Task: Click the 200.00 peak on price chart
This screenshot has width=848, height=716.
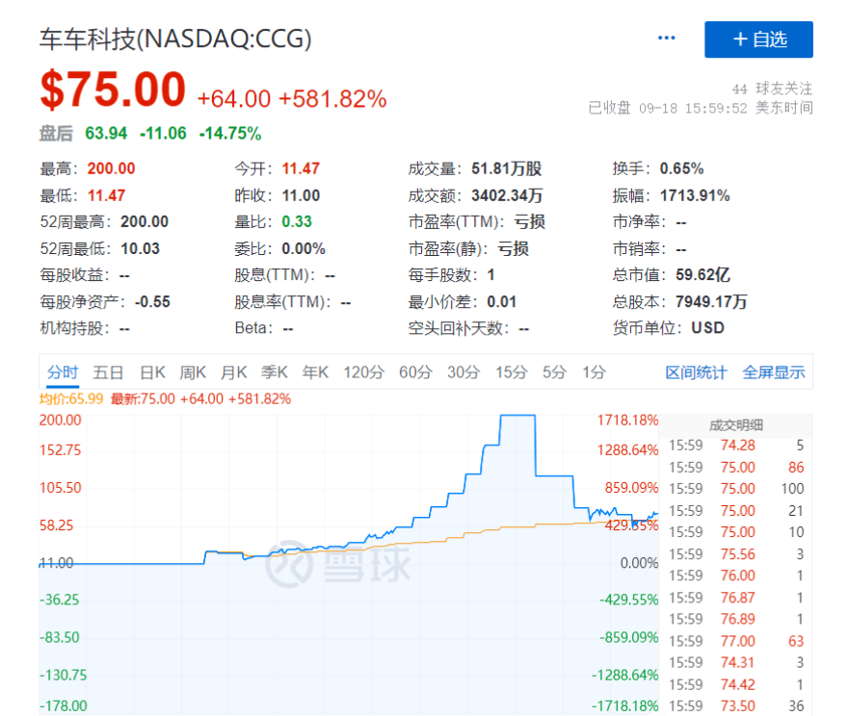Action: [517, 415]
